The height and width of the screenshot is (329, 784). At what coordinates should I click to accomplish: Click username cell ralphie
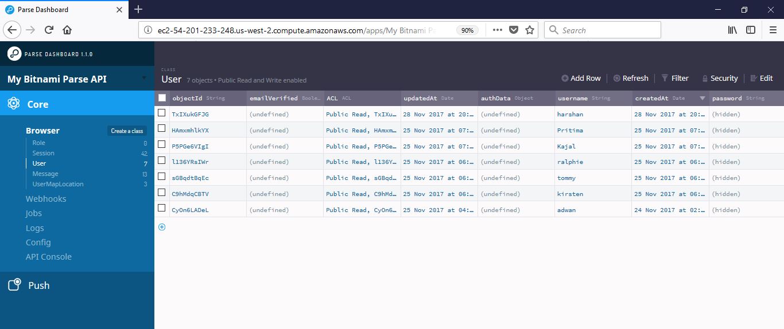point(593,162)
